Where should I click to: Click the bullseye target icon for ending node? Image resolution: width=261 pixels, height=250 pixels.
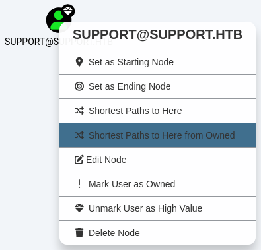(79, 86)
